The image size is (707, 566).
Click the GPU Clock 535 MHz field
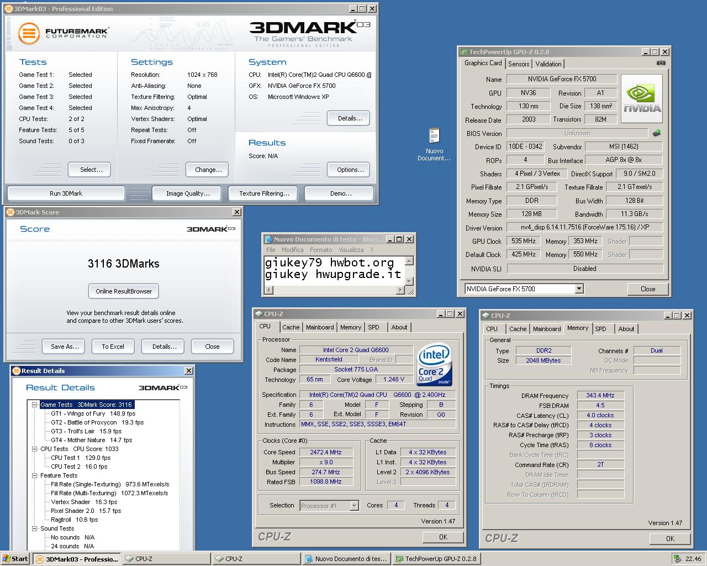click(x=524, y=241)
